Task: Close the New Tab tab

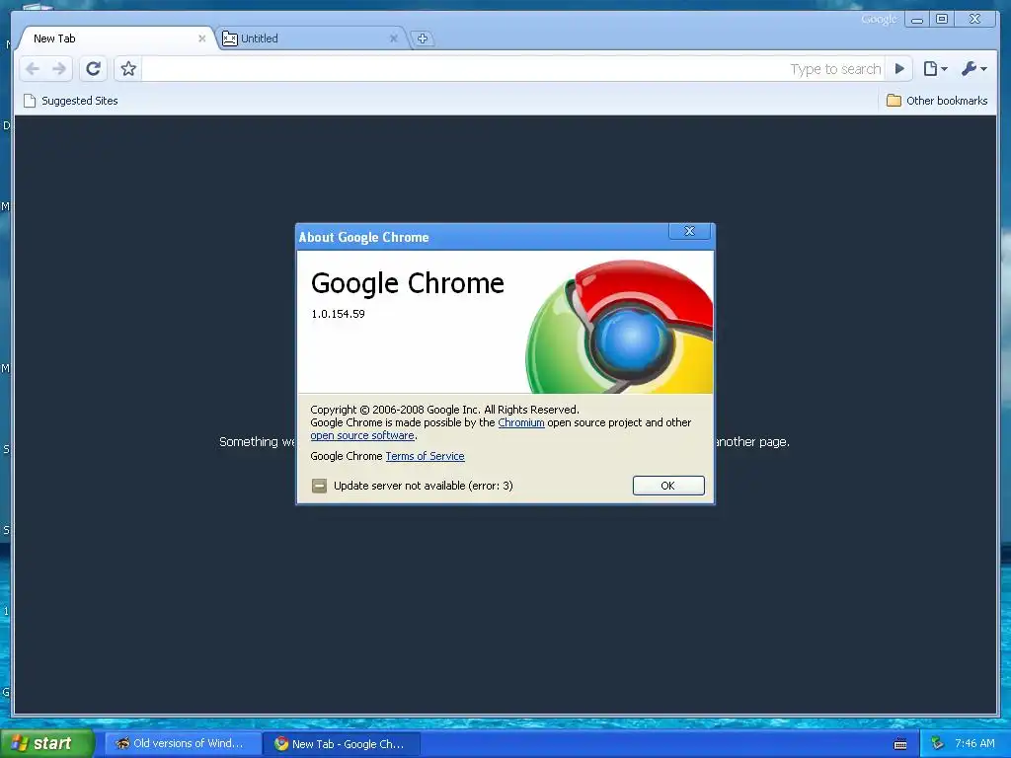Action: [x=201, y=38]
